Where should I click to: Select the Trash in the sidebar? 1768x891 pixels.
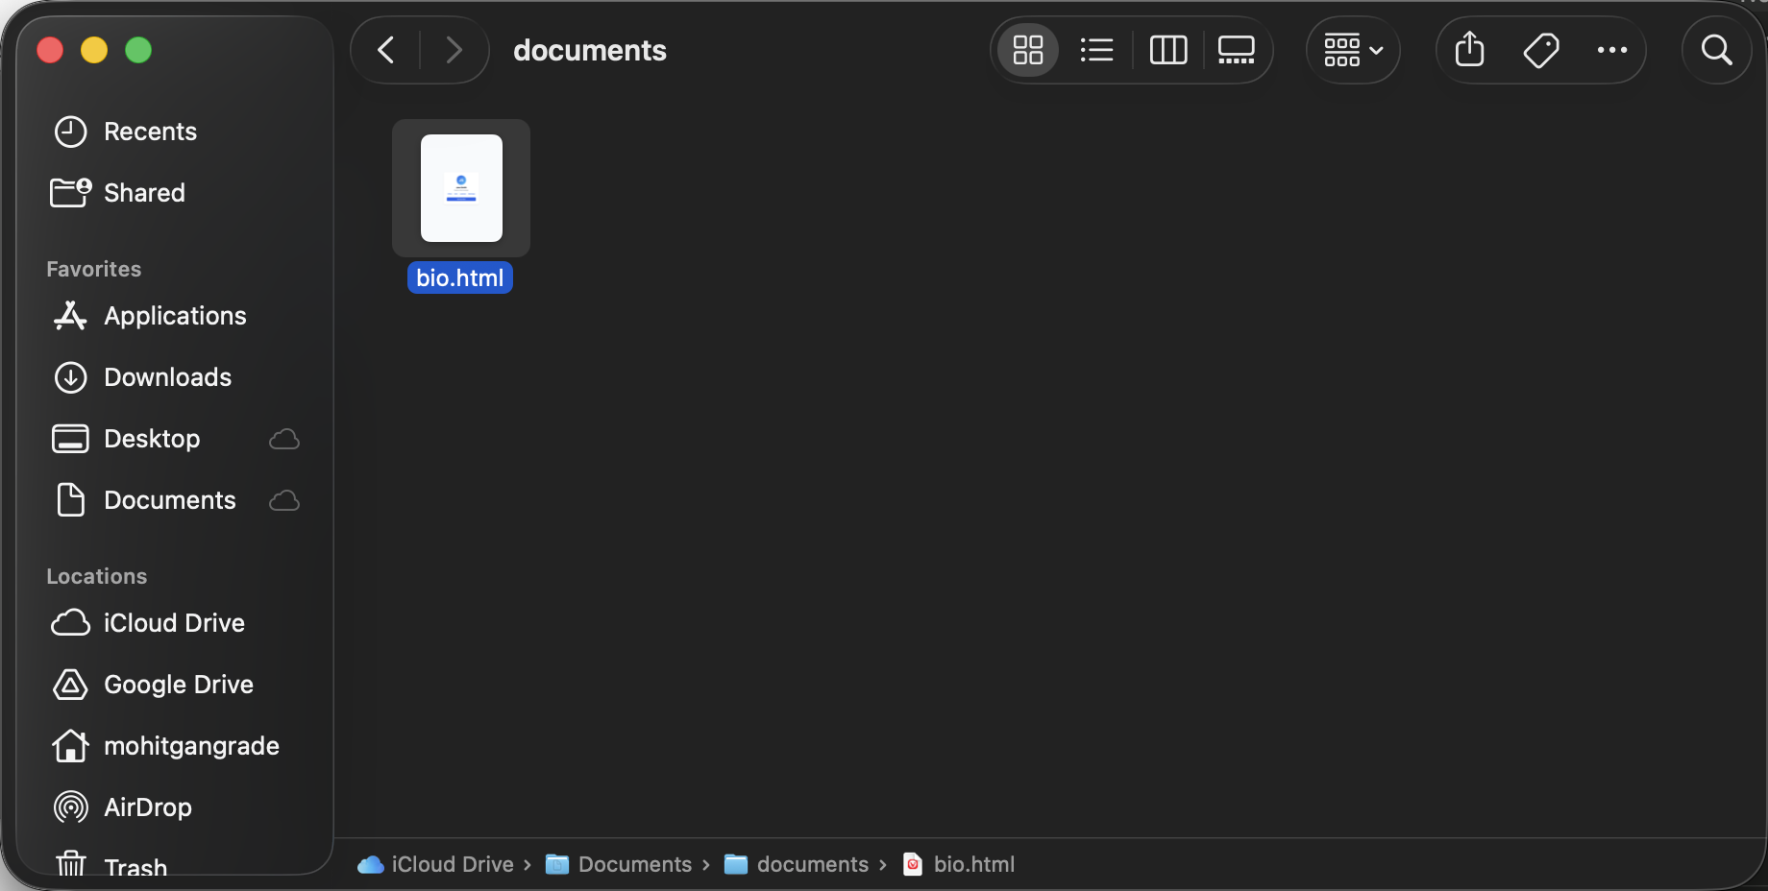tap(134, 865)
